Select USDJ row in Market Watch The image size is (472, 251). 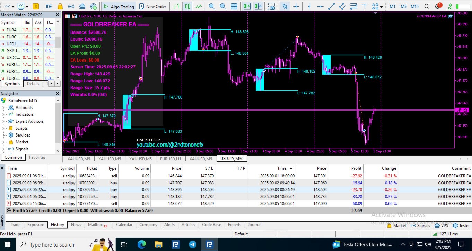point(27,44)
